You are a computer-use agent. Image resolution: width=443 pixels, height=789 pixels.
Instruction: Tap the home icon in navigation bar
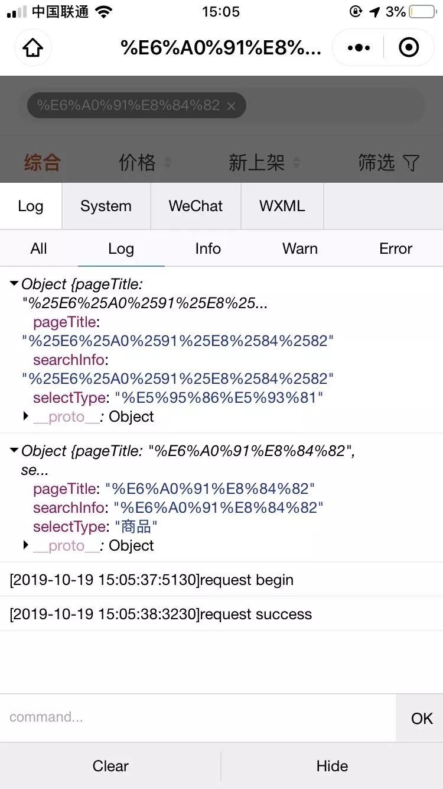coord(33,48)
